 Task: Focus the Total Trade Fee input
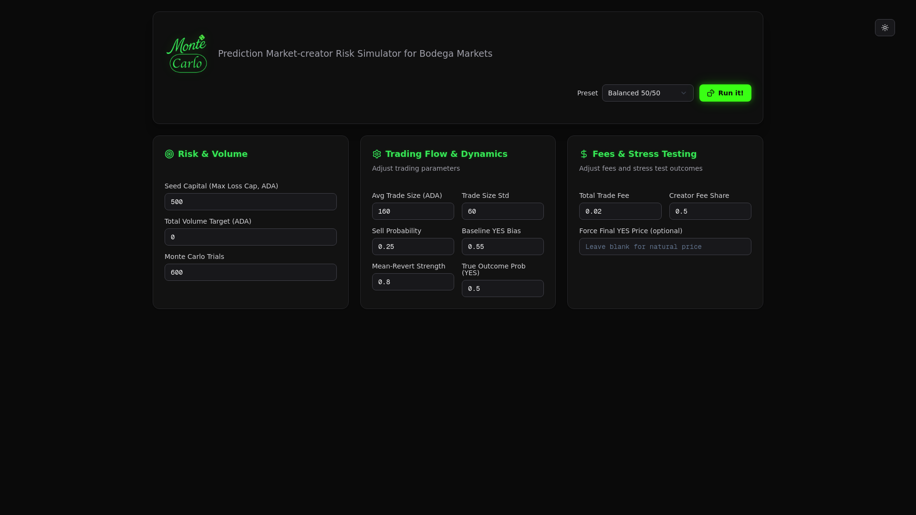click(620, 211)
